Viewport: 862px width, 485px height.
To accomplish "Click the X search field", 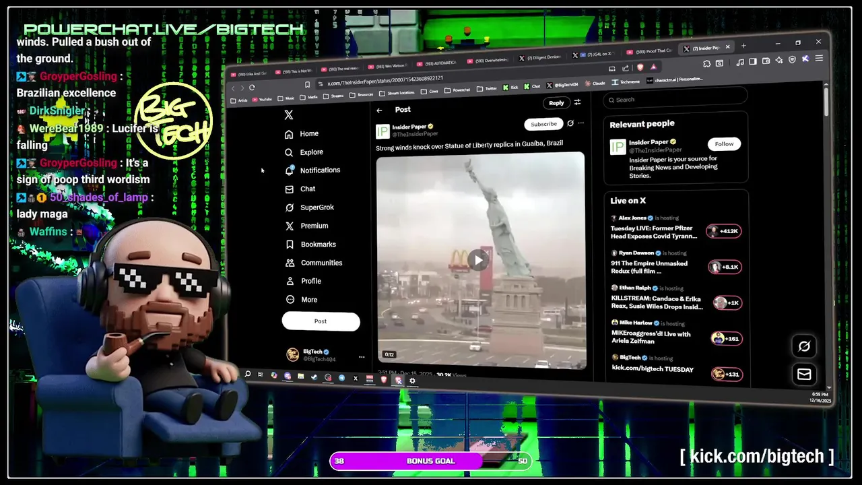I will tap(675, 100).
